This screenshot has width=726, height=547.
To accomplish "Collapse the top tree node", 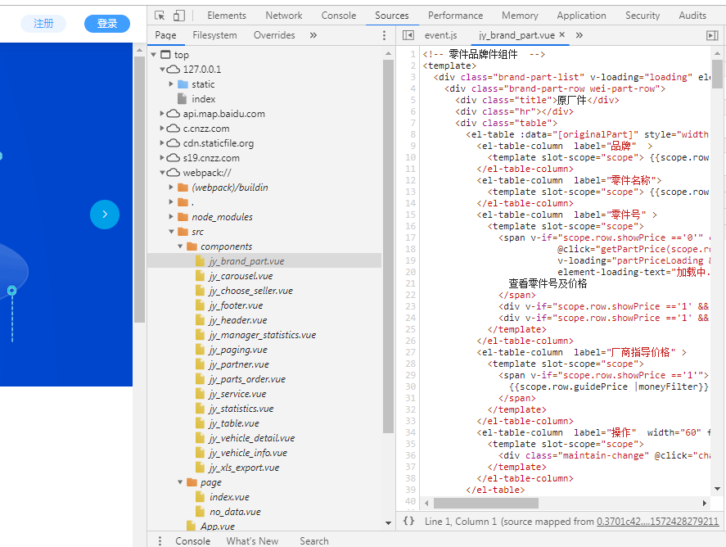I will 154,55.
